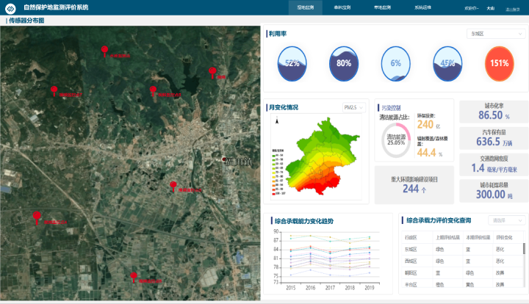Click the 80% utilization wave gauge

344,63
